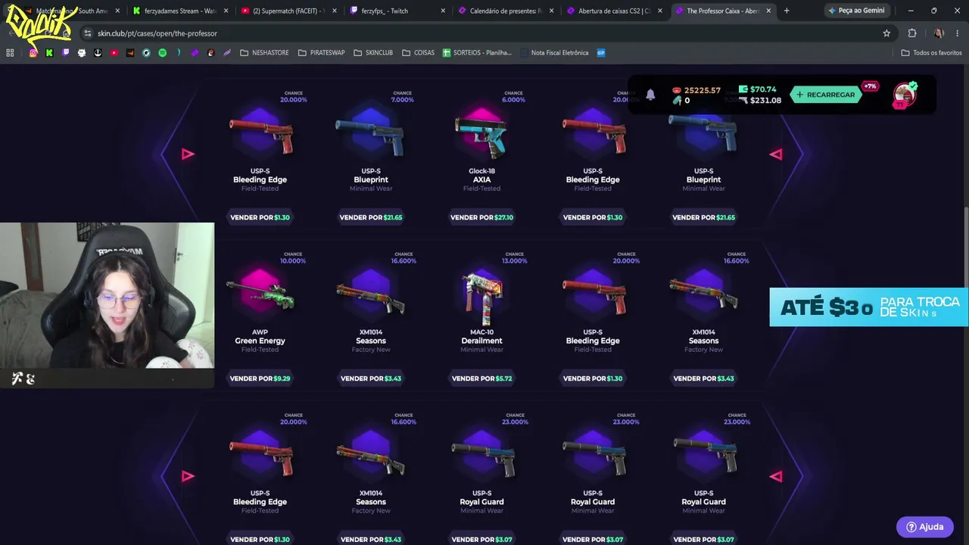This screenshot has height=545, width=969.
Task: Click the third row's left pink arrow
Action: click(x=188, y=476)
